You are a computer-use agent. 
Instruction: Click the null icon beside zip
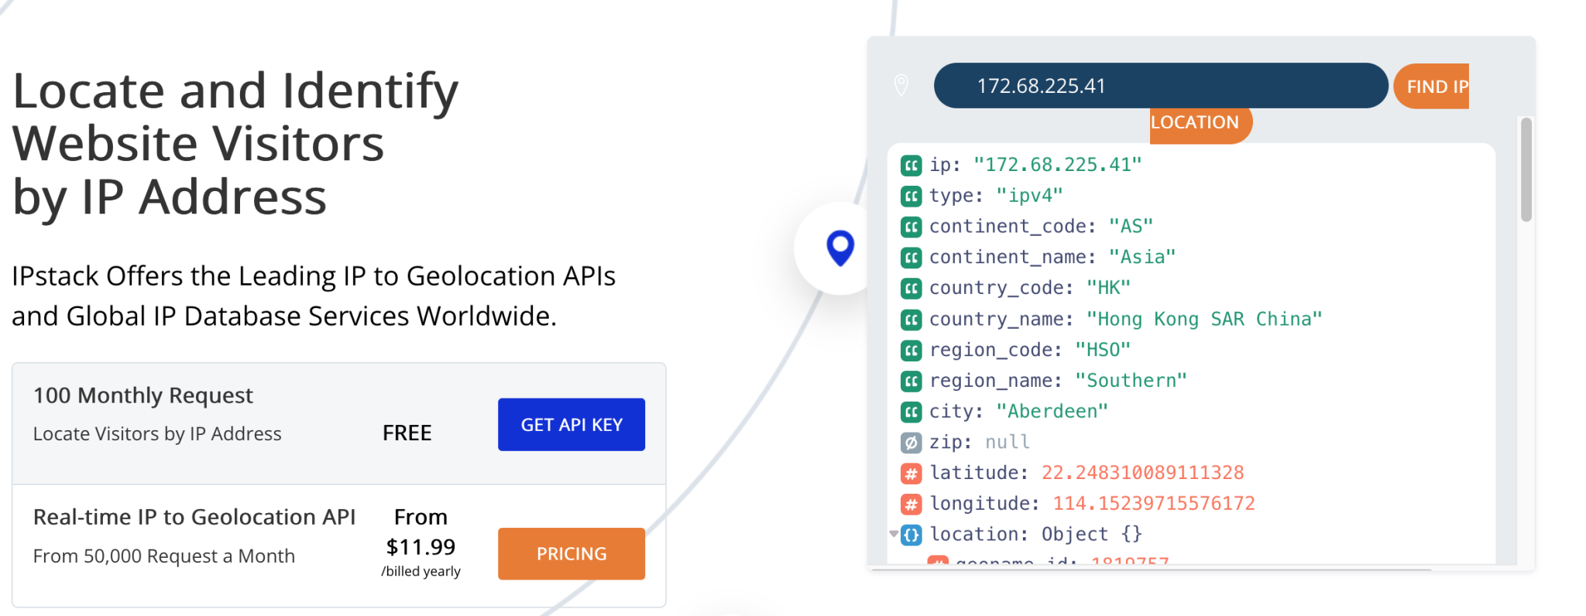coord(911,443)
